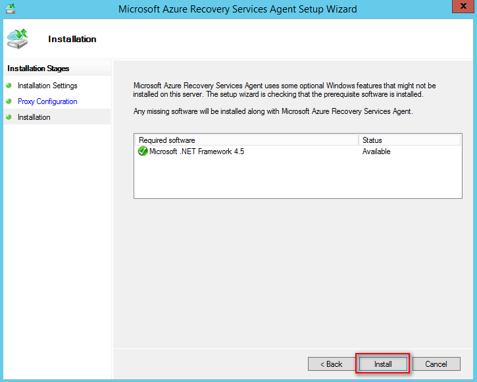Click the Install button

(383, 364)
